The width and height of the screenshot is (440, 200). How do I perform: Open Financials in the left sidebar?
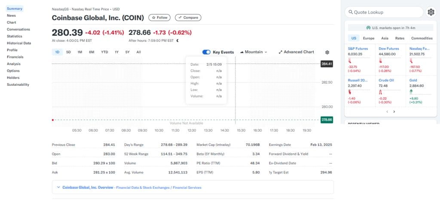pos(15,57)
